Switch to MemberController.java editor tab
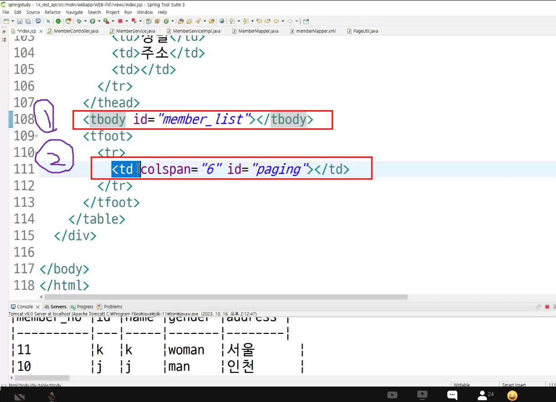The width and height of the screenshot is (556, 402). point(72,31)
